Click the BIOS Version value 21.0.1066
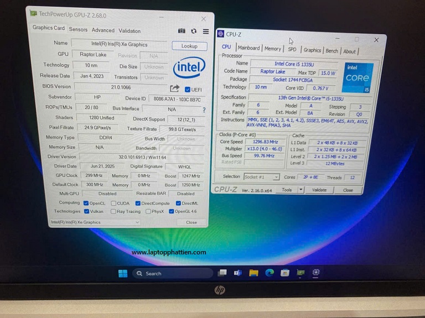This screenshot has height=318, width=425. (x=121, y=87)
